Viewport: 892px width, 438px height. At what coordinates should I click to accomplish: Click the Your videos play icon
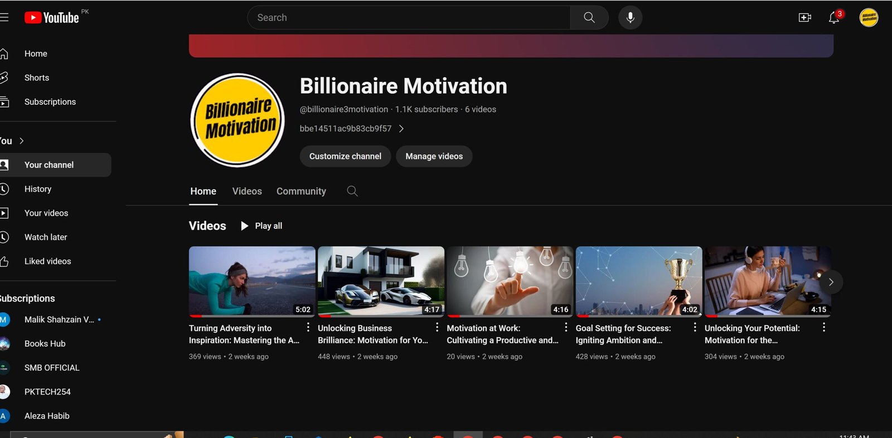4,213
